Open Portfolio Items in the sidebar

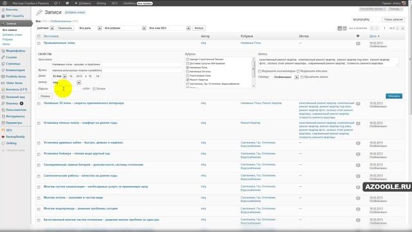point(15,77)
